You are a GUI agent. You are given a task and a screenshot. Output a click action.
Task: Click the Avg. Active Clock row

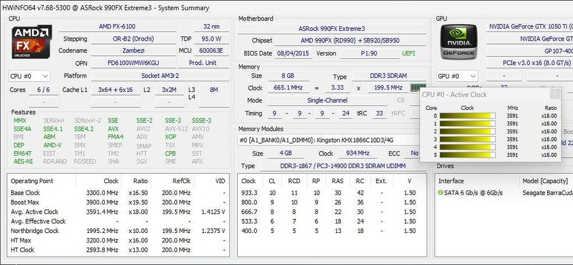[x=119, y=212]
